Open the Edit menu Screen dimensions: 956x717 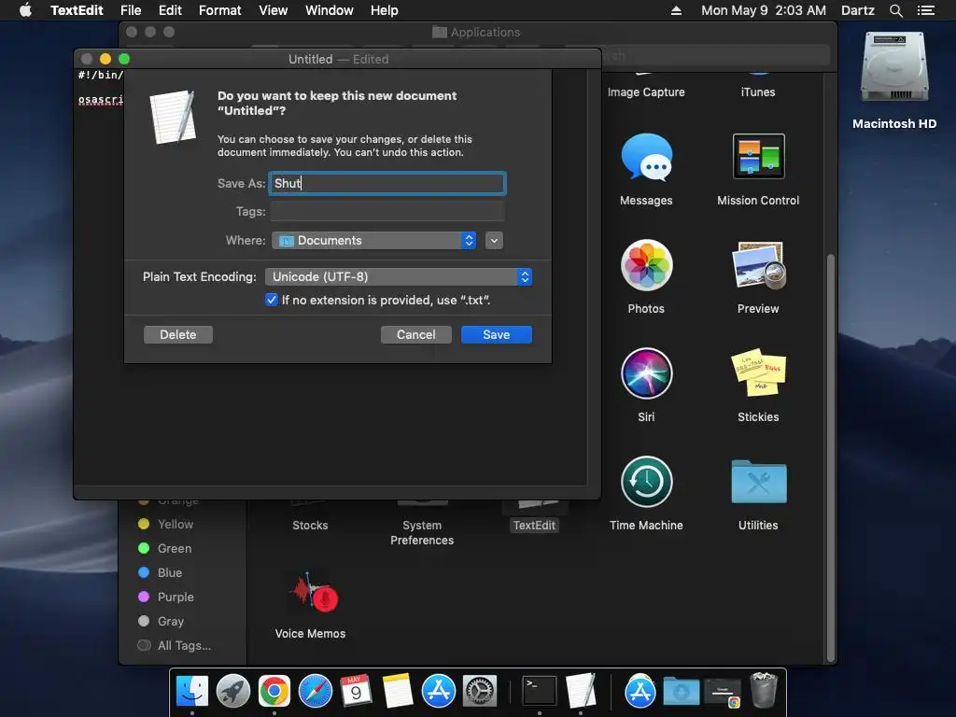170,10
